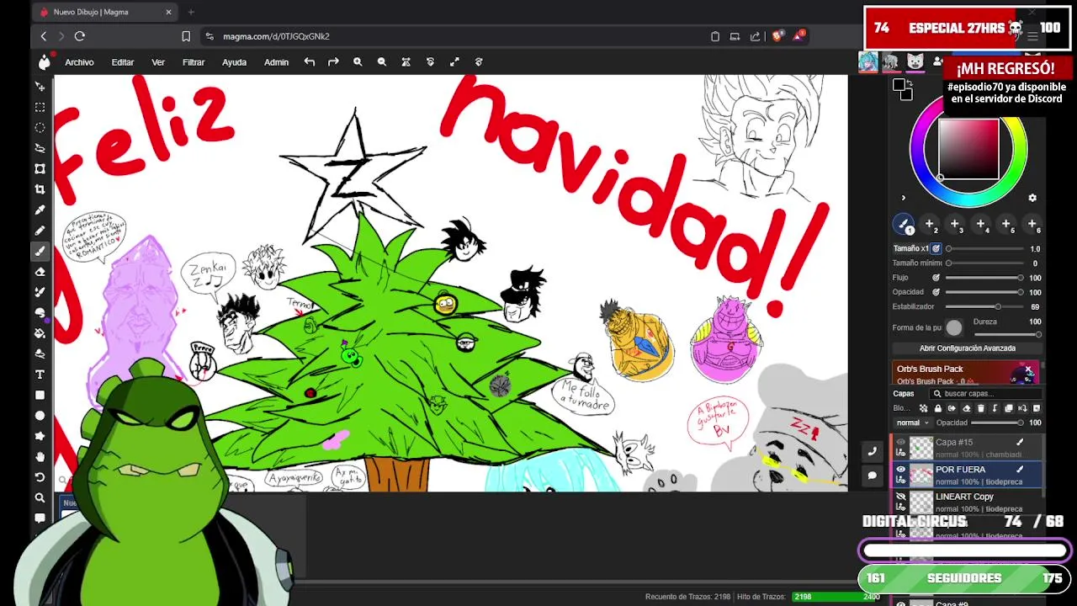Select the zoom magnifier tool in left toolbar
The height and width of the screenshot is (606, 1077).
coord(40,498)
